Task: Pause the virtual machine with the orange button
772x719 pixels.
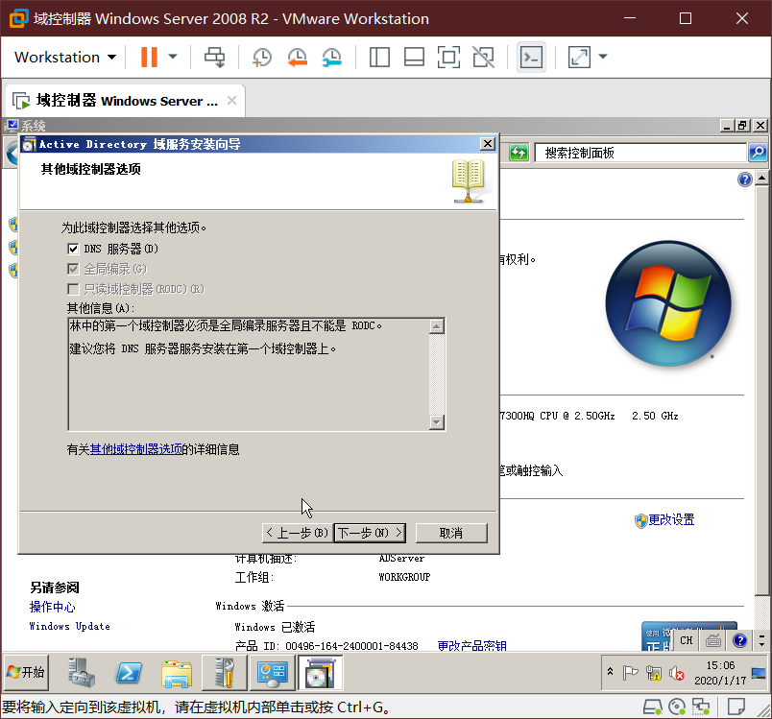Action: point(149,57)
